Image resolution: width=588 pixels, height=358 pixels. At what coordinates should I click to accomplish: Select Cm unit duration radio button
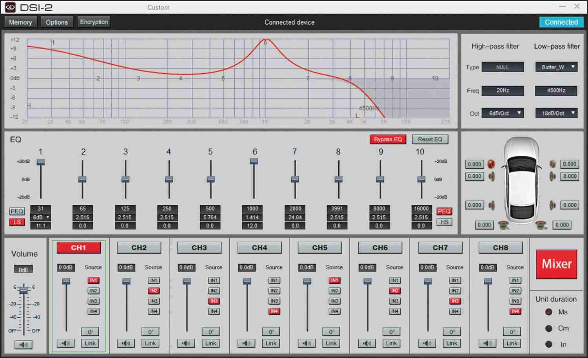coord(549,328)
